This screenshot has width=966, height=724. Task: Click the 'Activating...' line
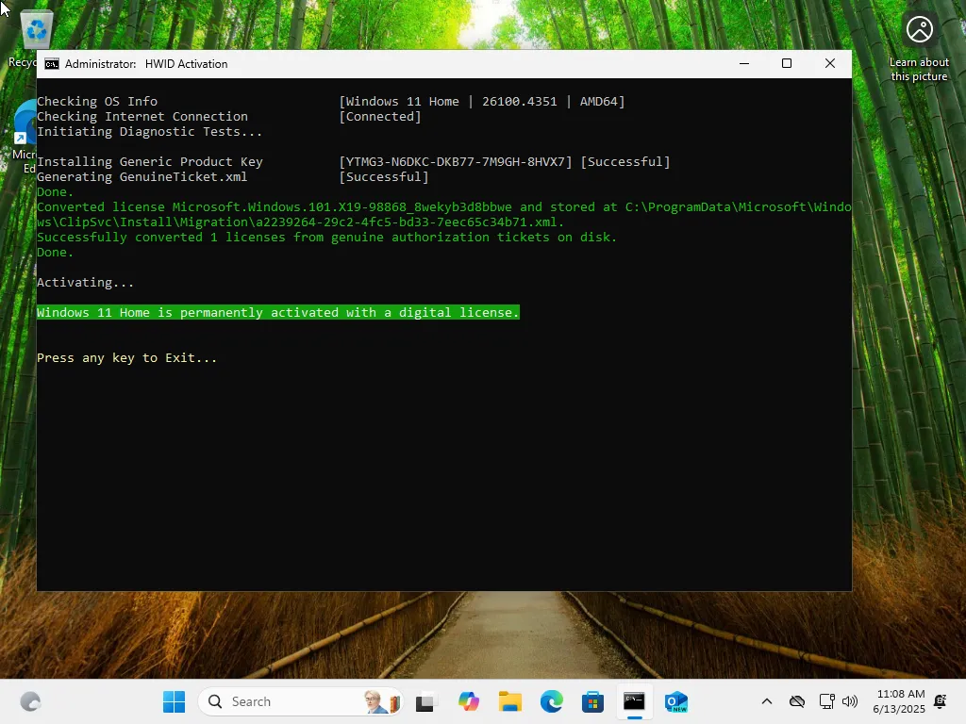(85, 283)
